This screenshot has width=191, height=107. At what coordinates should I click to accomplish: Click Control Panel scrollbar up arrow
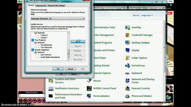click(x=164, y=21)
